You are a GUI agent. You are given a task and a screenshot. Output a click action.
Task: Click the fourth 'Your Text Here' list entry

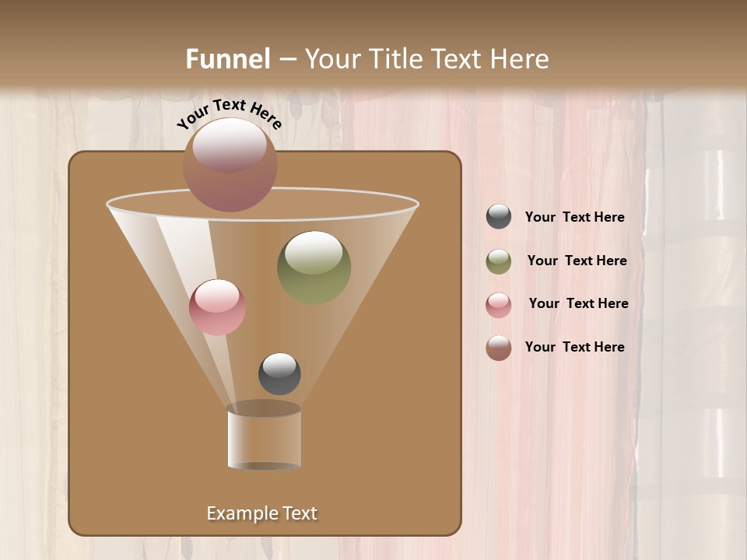574,347
